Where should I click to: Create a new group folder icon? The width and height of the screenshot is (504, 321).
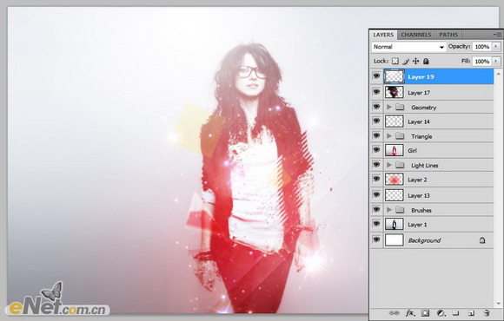[x=455, y=312]
